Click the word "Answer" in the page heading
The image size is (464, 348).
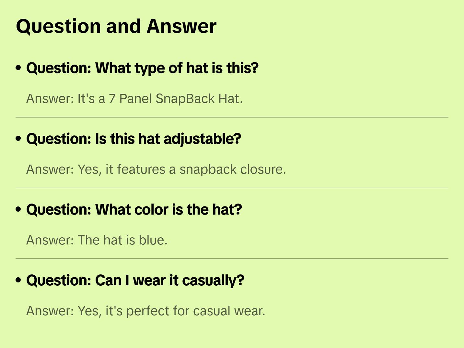181,26
